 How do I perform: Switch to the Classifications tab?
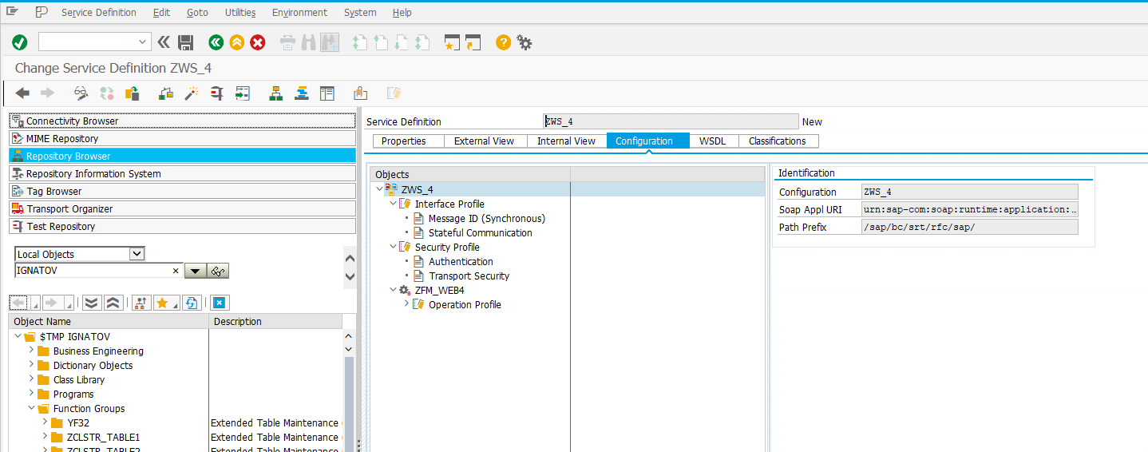778,141
